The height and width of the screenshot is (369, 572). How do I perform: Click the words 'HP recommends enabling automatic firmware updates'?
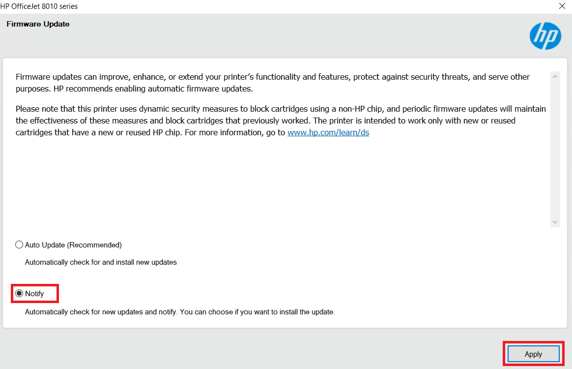click(153, 89)
